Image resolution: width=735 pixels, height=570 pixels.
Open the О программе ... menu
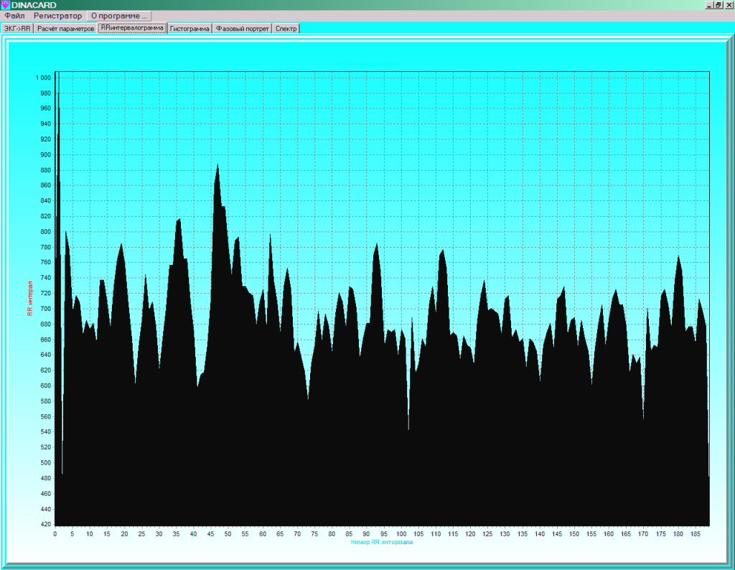click(118, 16)
